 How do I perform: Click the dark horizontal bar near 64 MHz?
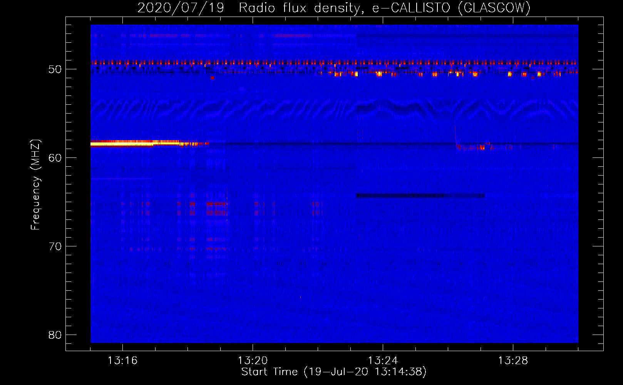(420, 196)
